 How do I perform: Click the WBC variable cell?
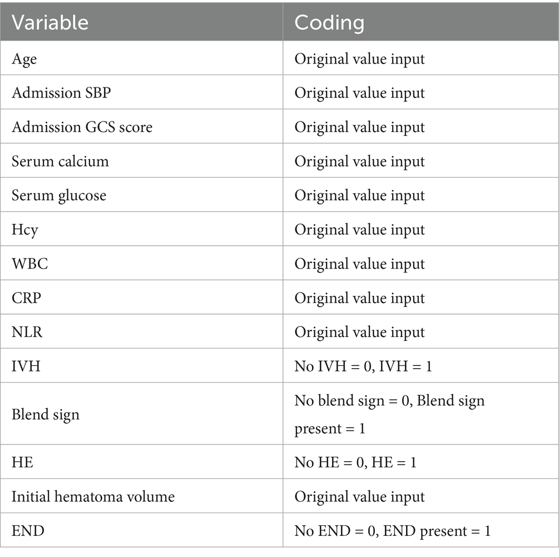click(30, 263)
